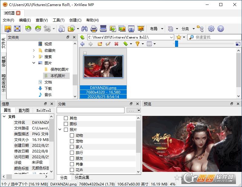The image size is (242, 187).
Task: Open file properties icon in toolbar
Action: [61, 29]
